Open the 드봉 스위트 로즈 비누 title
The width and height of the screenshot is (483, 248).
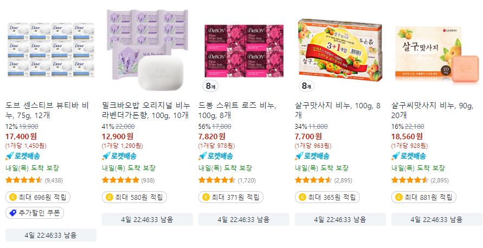pyautogui.click(x=237, y=110)
